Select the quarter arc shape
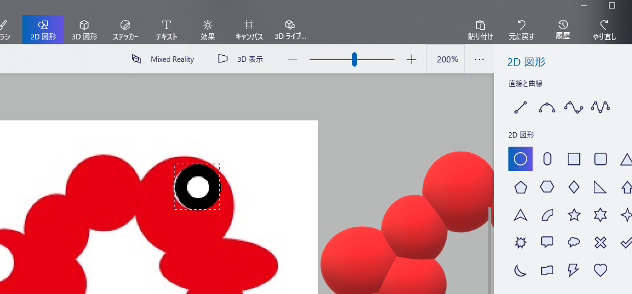The image size is (632, 294). coord(547,215)
